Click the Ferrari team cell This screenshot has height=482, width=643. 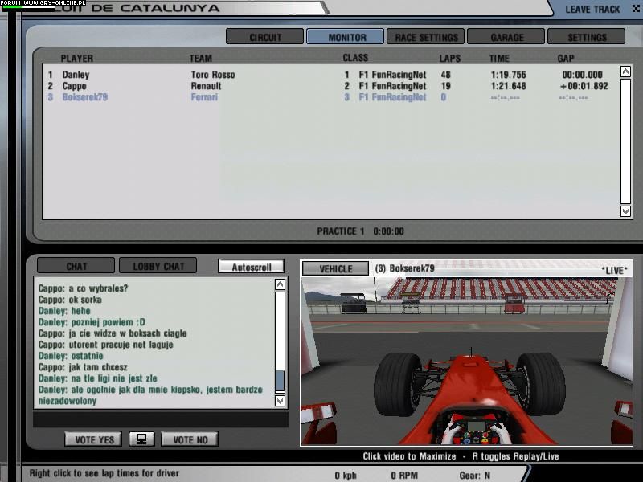point(204,97)
